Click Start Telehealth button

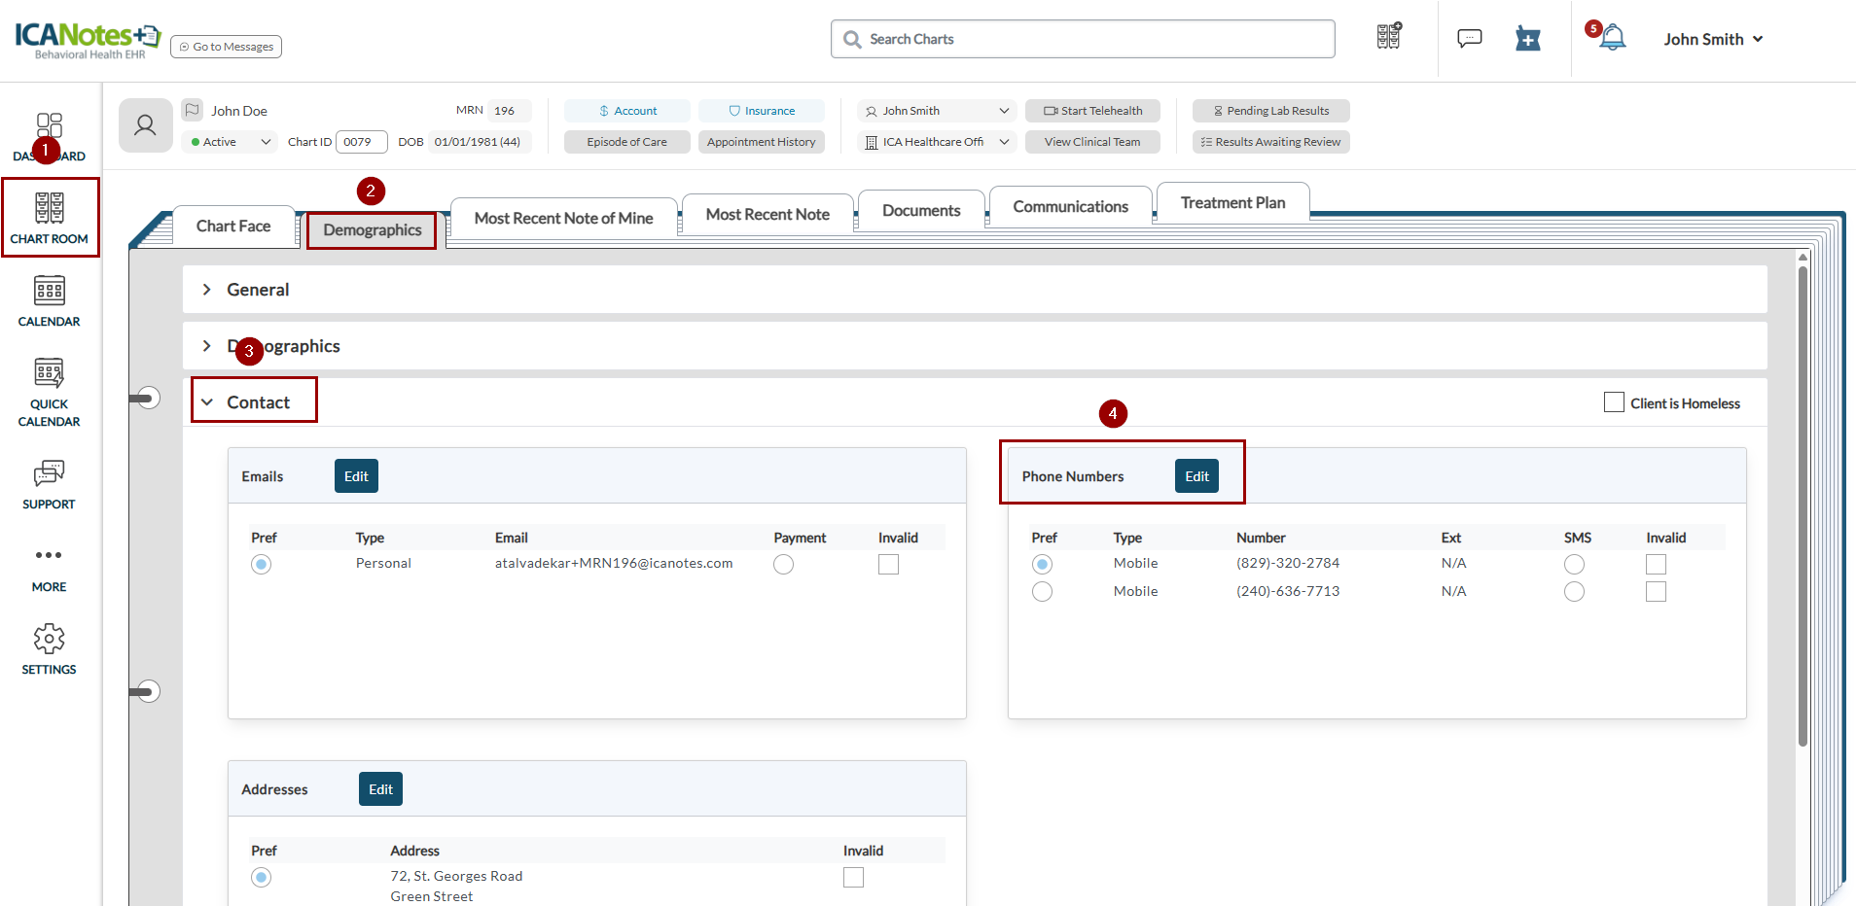1092,111
